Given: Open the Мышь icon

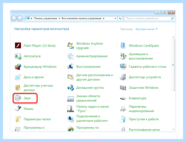Looking at the screenshot, I should (x=18, y=108).
